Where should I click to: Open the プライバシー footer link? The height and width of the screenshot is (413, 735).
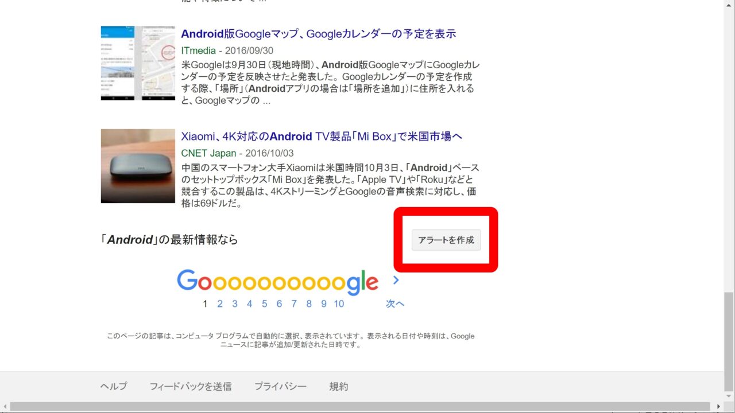(280, 387)
